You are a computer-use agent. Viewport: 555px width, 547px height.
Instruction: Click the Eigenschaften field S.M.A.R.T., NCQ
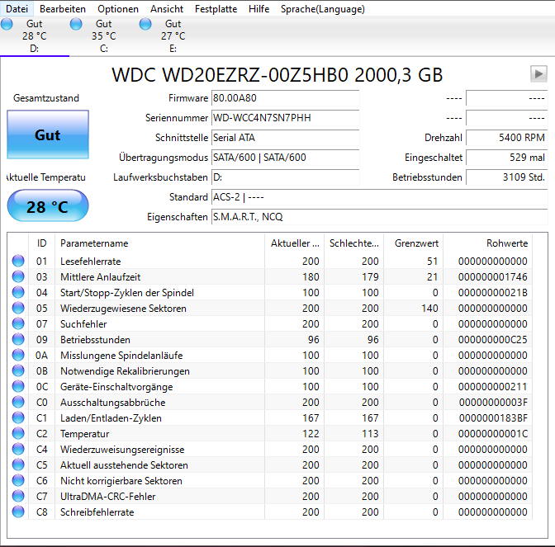(x=379, y=217)
